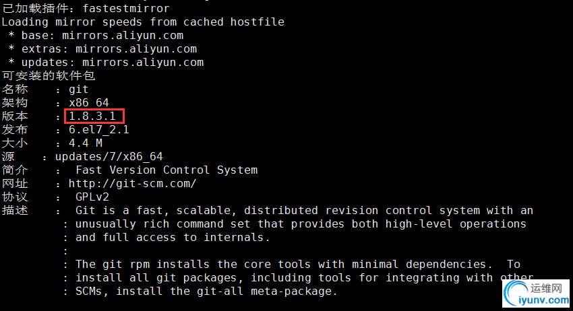Open the http://git-scm.com/ URL

pyautogui.click(x=132, y=183)
